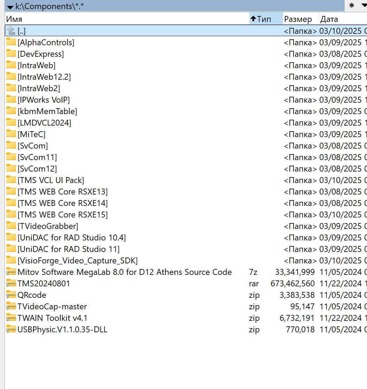Click the parent directory up-arrow icon

coord(11,31)
